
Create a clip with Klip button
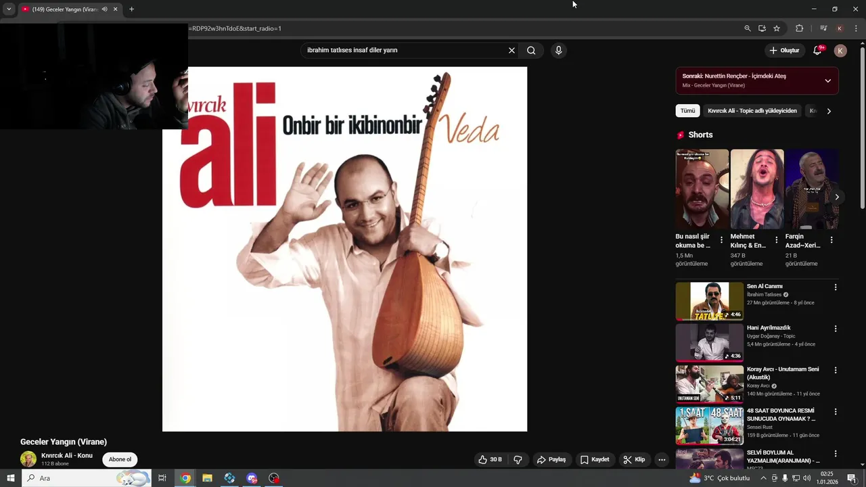click(x=635, y=459)
